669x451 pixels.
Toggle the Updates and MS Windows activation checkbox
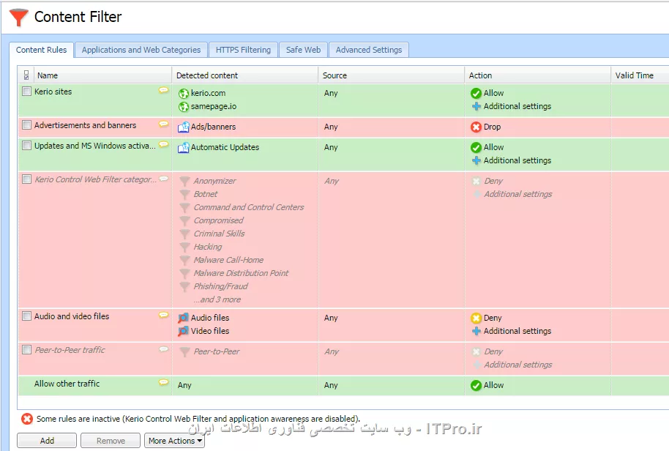pos(26,145)
